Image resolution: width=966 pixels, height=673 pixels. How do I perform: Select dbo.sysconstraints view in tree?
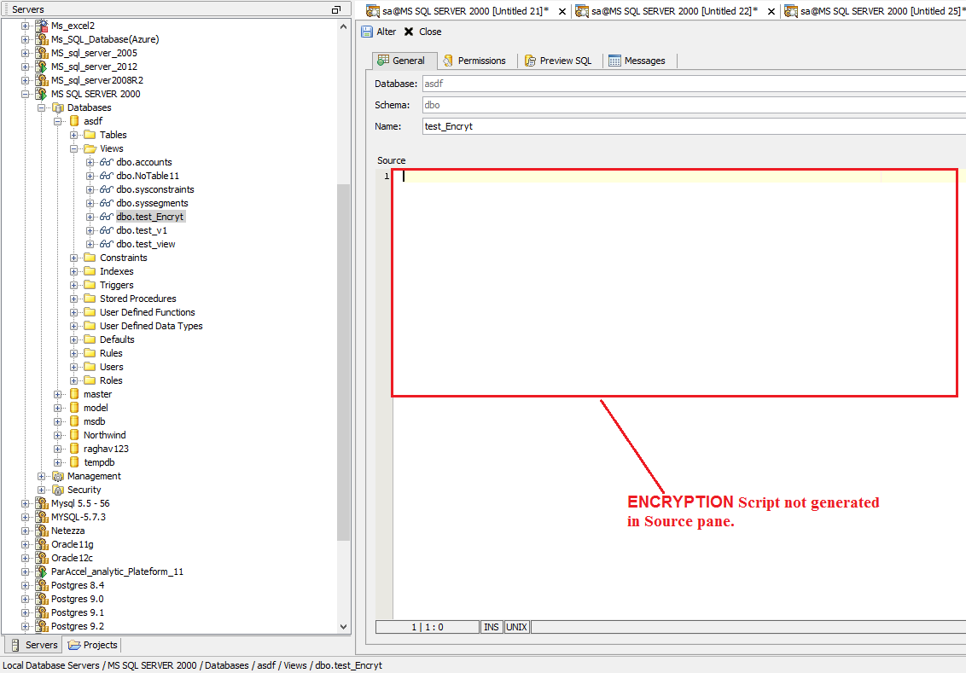(155, 189)
